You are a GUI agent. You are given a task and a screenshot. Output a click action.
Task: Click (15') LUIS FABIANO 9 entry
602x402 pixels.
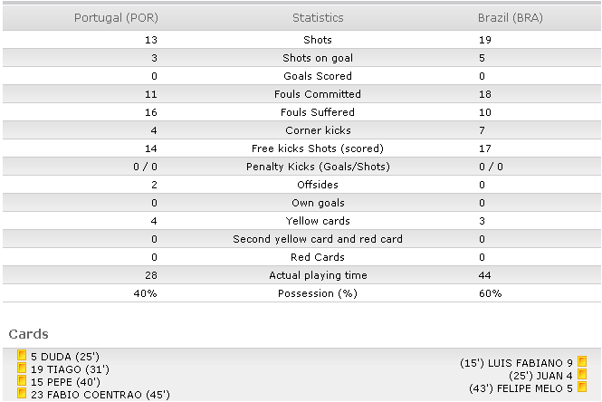point(516,363)
